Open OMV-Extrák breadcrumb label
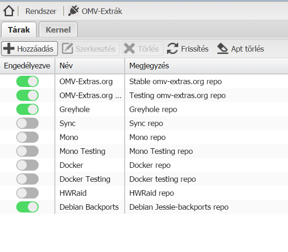The image size is (288, 252). (x=102, y=11)
